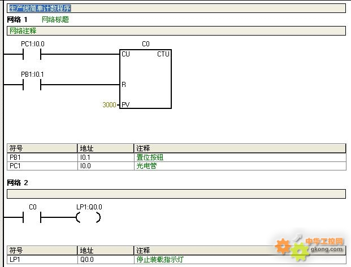Click the 网络 1 network label
Screen dimensions: 351x267
click(x=17, y=20)
